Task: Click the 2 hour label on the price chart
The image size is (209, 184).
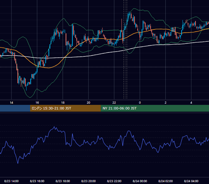Action: pyautogui.click(x=166, y=103)
